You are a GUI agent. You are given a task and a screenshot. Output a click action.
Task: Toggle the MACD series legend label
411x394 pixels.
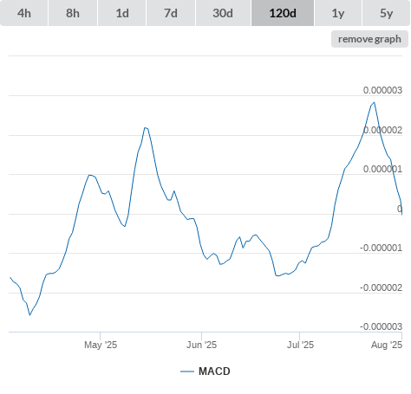coord(214,371)
